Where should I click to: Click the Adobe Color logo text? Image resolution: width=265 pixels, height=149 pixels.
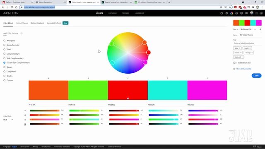(x=11, y=13)
